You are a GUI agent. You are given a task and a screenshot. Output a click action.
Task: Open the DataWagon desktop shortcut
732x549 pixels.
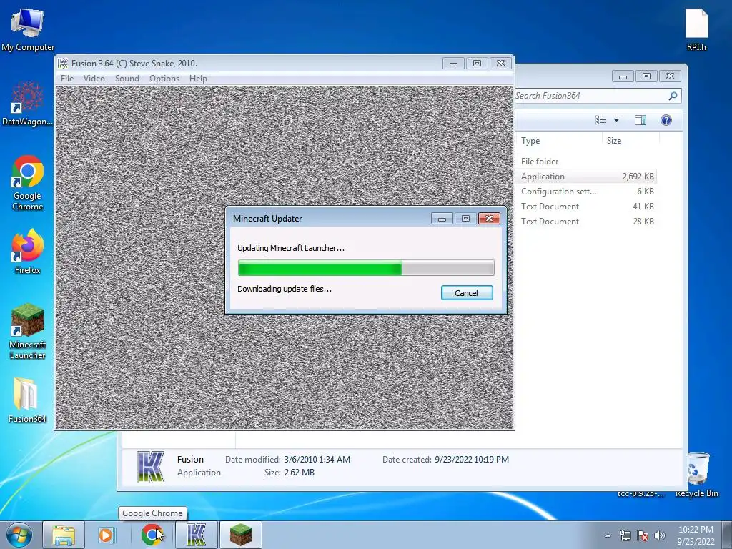coord(27,103)
